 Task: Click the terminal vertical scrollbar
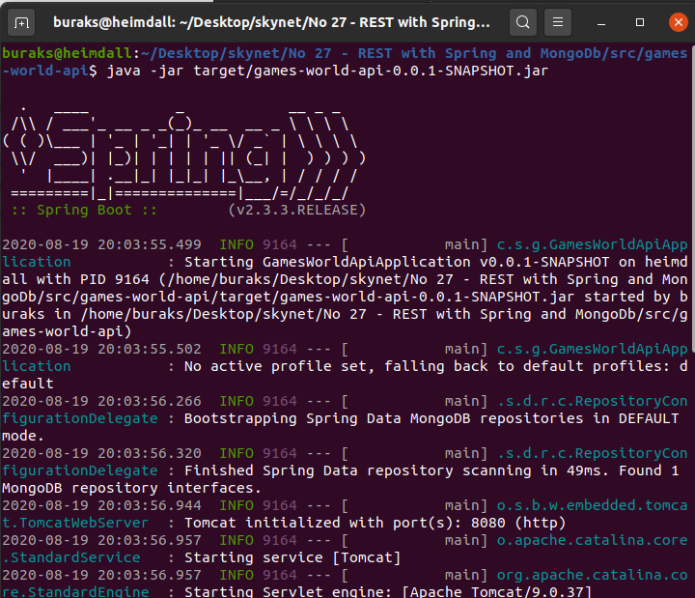(693, 199)
